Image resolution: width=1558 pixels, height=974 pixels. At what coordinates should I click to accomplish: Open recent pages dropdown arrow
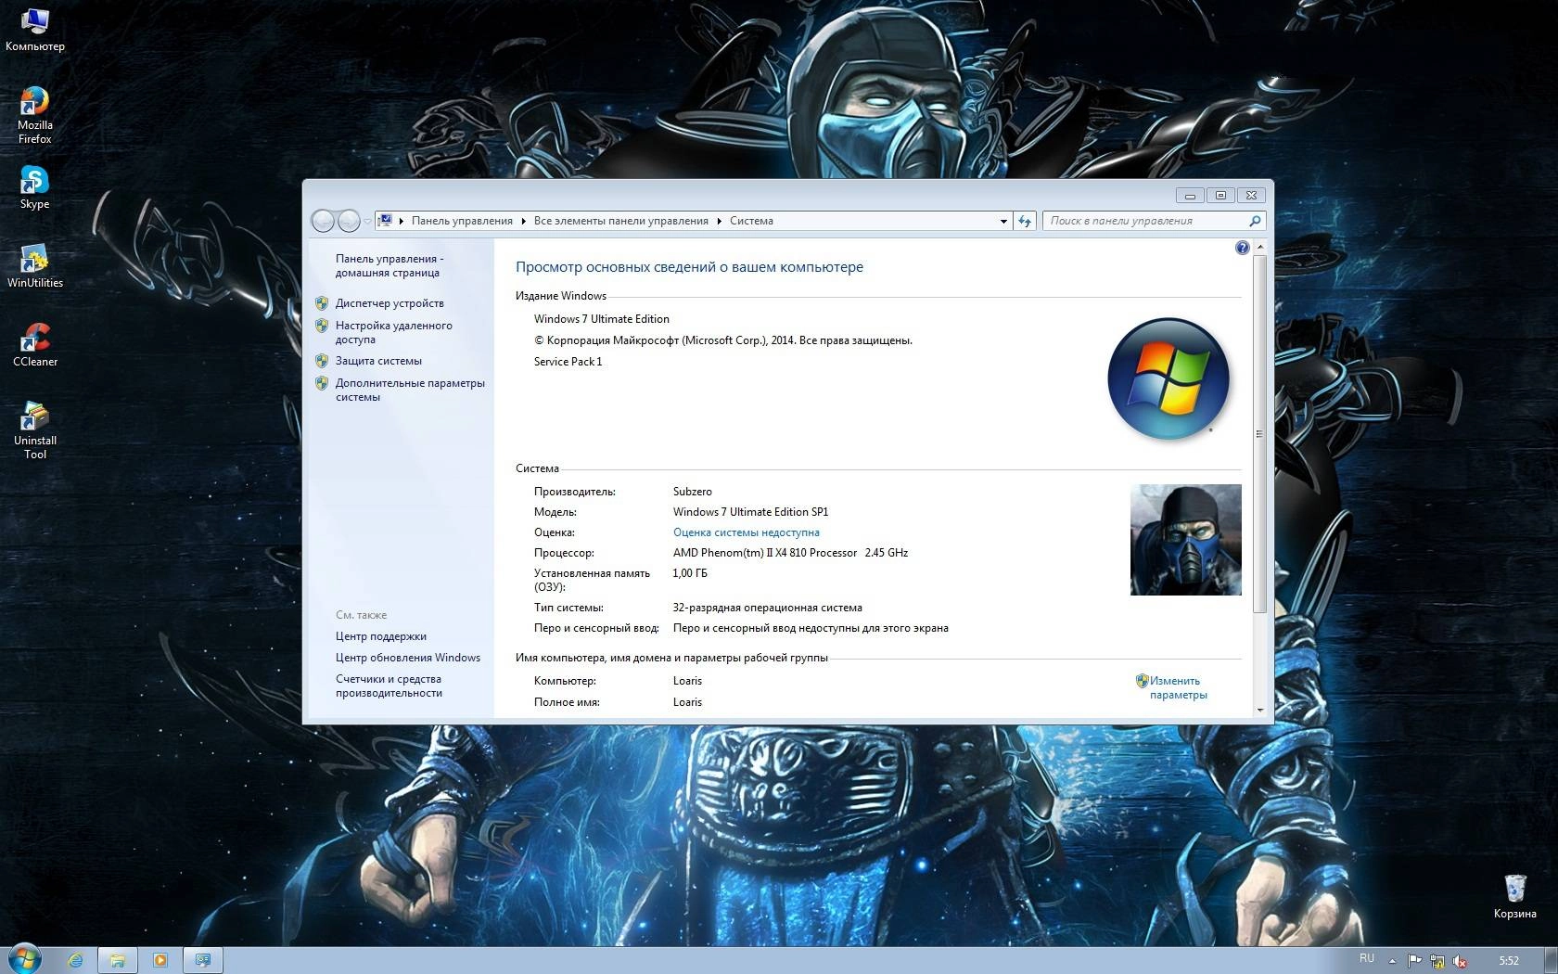367,221
